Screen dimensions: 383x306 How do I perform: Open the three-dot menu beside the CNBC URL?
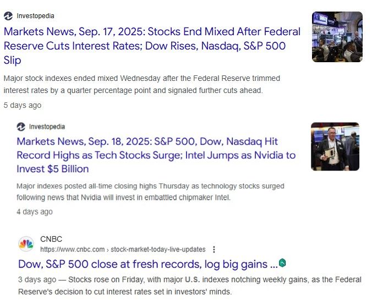(214, 249)
